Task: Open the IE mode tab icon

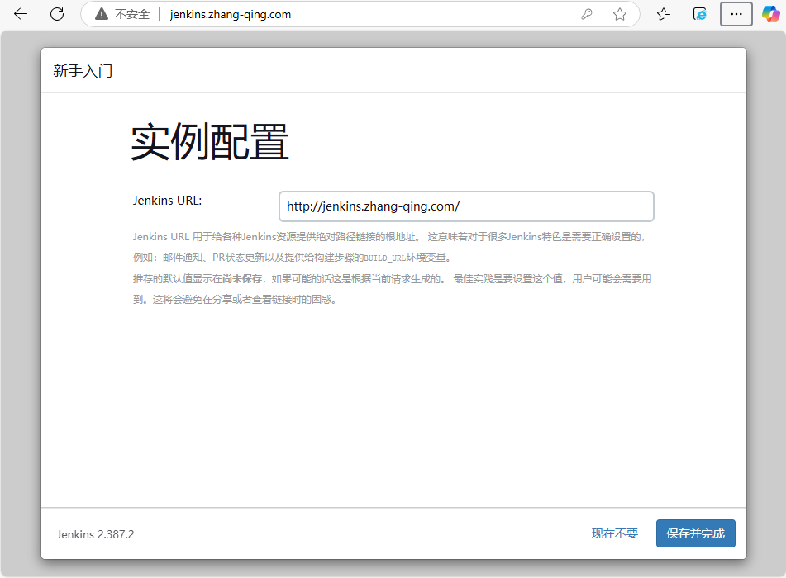Action: (x=699, y=14)
